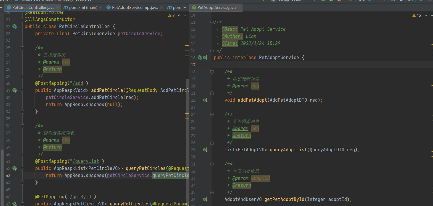
Task: Collapse fold marker at right line 15
Action: [x=212, y=50]
